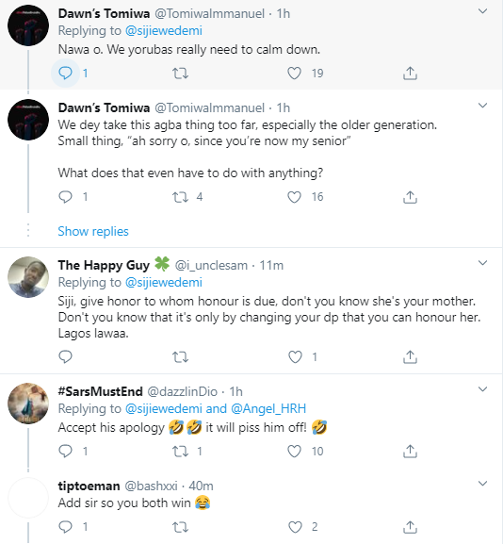This screenshot has width=503, height=544.
Task: Open The Happy Guy's profile picture
Action: [28, 277]
